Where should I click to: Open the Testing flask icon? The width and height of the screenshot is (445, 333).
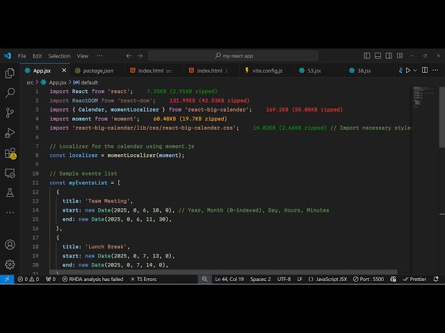tap(10, 193)
